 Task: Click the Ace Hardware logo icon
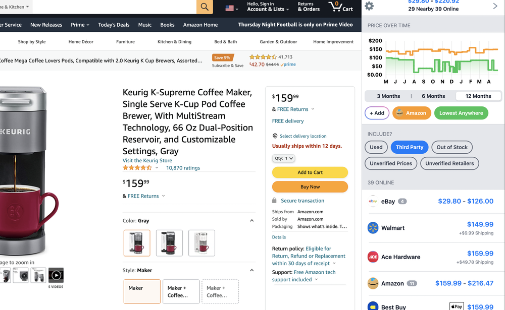pyautogui.click(x=372, y=257)
